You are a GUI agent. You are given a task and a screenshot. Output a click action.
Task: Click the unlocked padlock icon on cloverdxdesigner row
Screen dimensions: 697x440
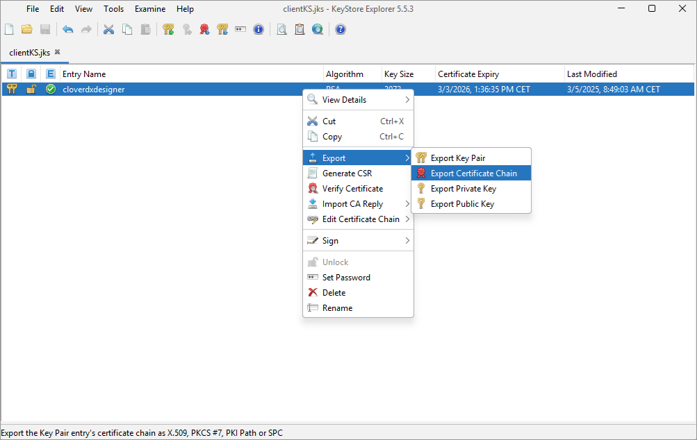pos(31,89)
